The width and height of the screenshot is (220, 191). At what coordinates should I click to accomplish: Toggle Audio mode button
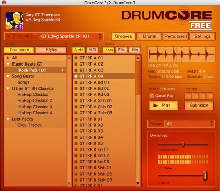(79, 50)
